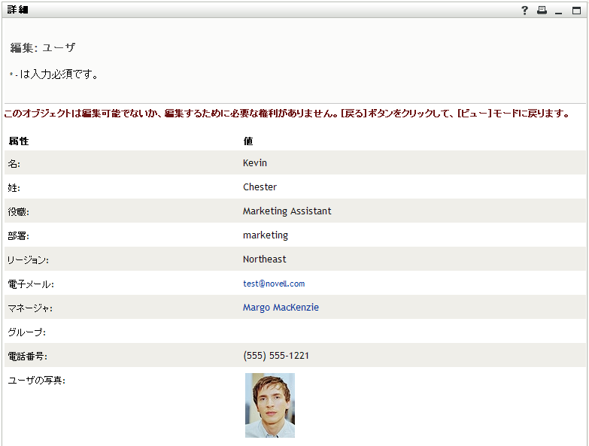Viewport: 589px width, 446px height.
Task: Click the ユーザの写真 label
Action: pyautogui.click(x=36, y=381)
